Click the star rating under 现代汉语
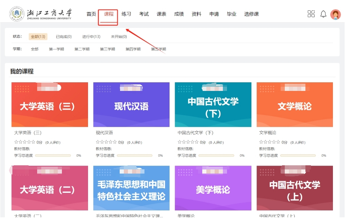346x218 pixels. [x=106, y=142]
